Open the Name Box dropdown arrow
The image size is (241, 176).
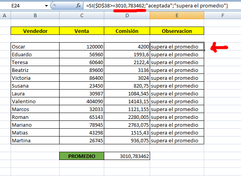click(x=47, y=6)
